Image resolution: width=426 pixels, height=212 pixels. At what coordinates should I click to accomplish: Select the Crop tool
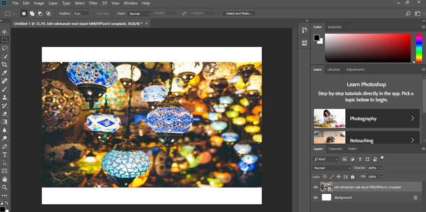[x=4, y=64]
